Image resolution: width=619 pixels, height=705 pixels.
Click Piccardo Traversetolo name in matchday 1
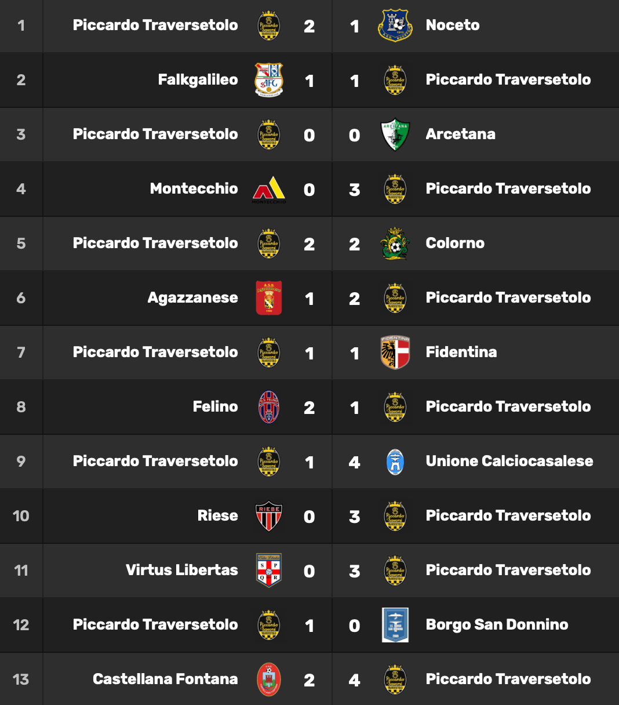tap(155, 25)
